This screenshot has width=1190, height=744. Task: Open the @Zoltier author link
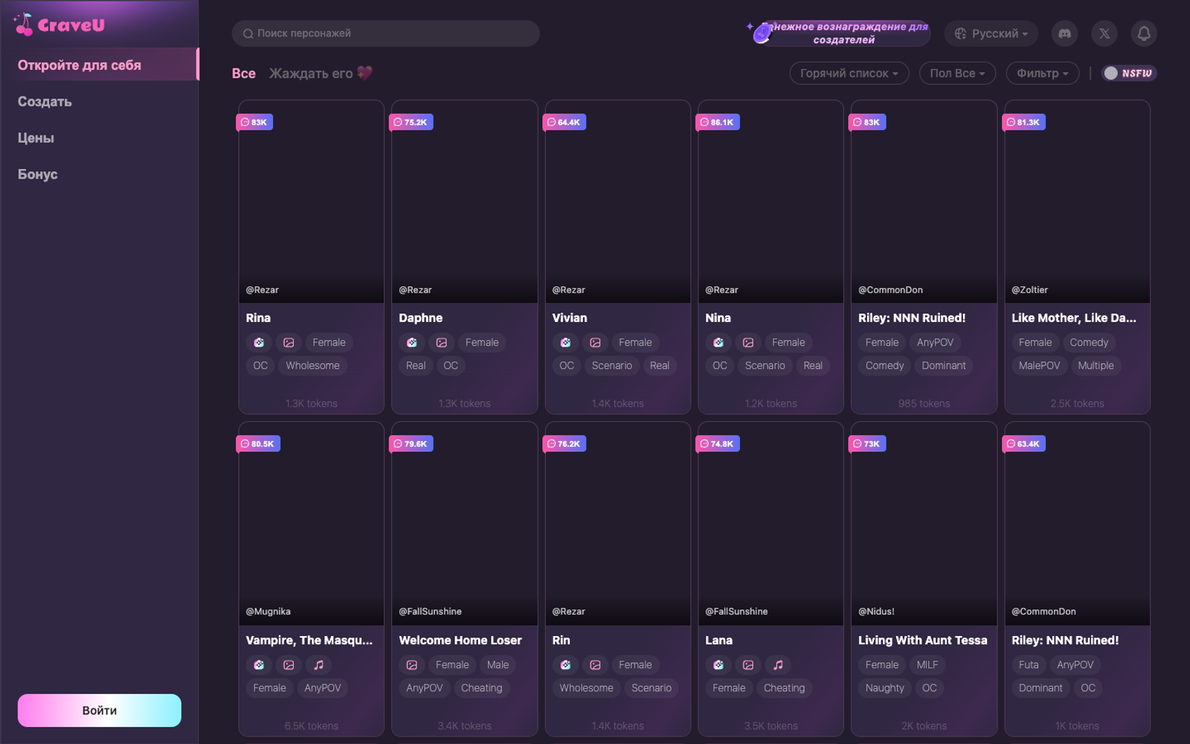coord(1029,290)
